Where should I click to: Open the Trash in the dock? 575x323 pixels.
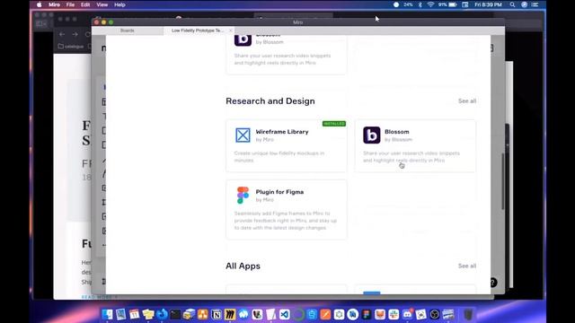coord(468,314)
